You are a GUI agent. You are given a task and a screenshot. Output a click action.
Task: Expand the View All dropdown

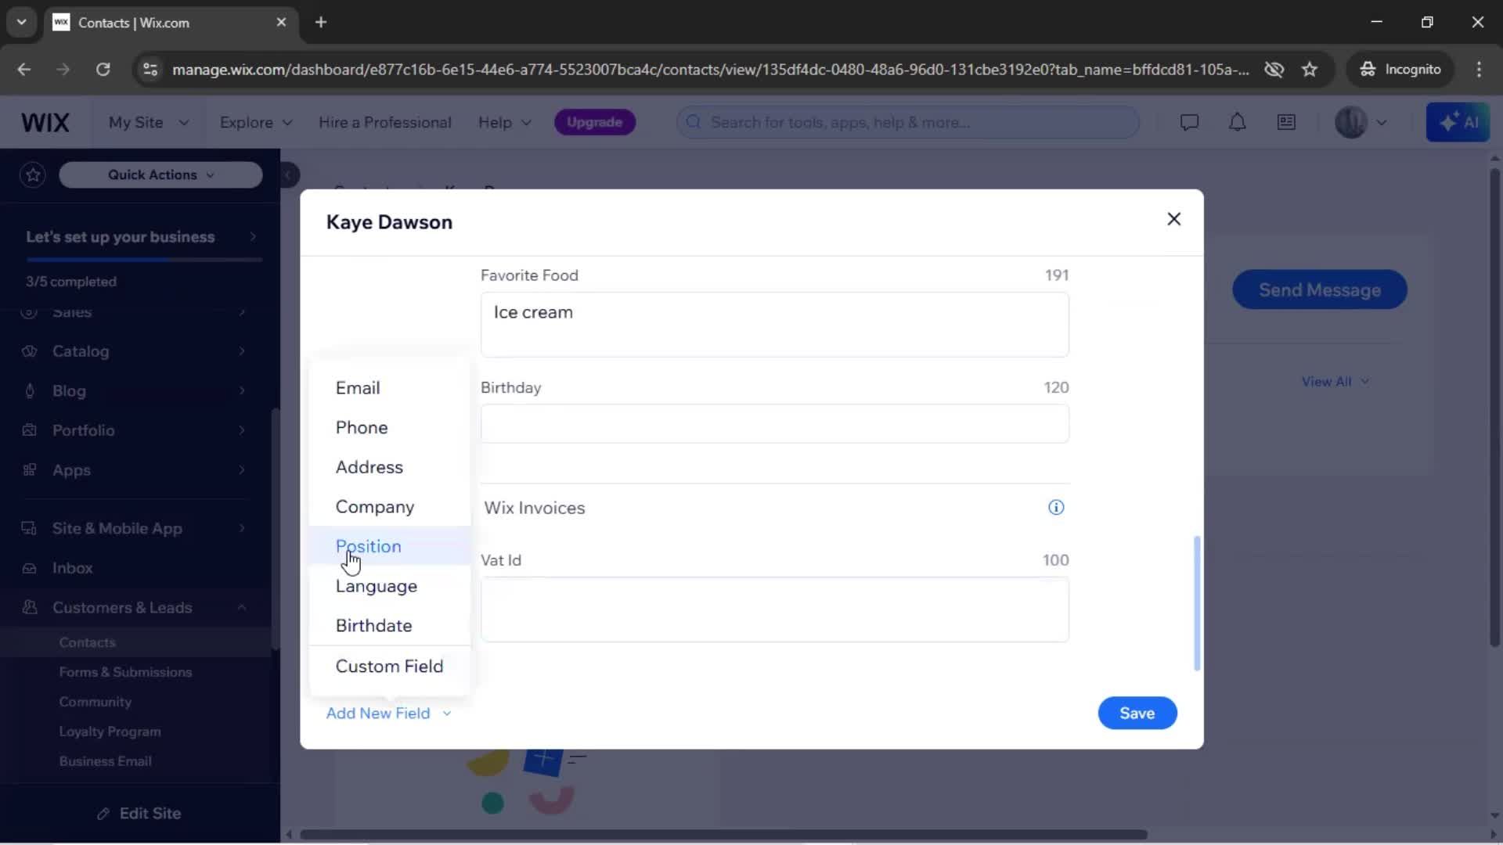[1335, 382]
